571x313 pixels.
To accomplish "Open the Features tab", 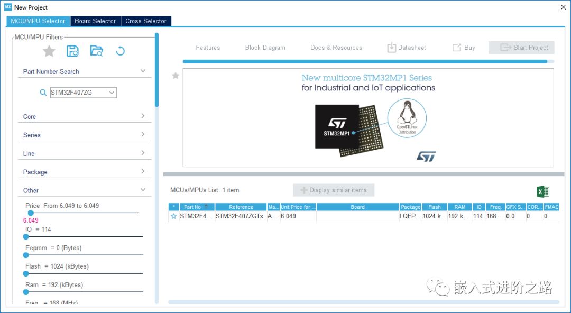I will (208, 48).
